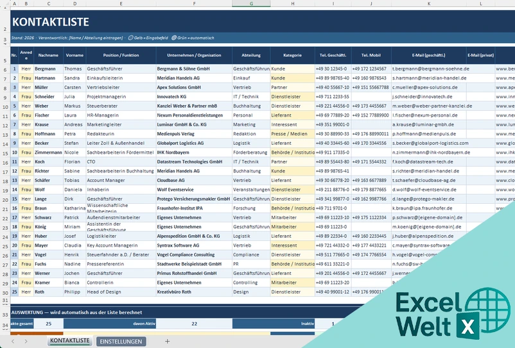Viewport: 515px width, 348px height.
Task: Click the next sheet navigation arrow
Action: coord(26,341)
